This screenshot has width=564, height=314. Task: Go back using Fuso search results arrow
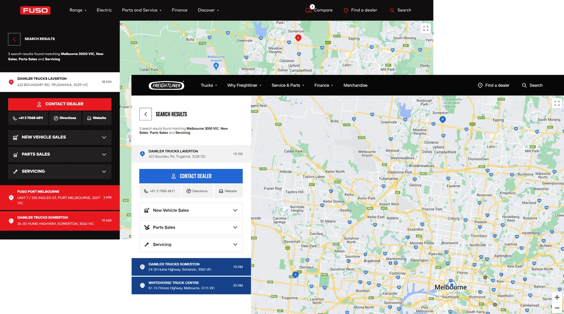coord(14,39)
